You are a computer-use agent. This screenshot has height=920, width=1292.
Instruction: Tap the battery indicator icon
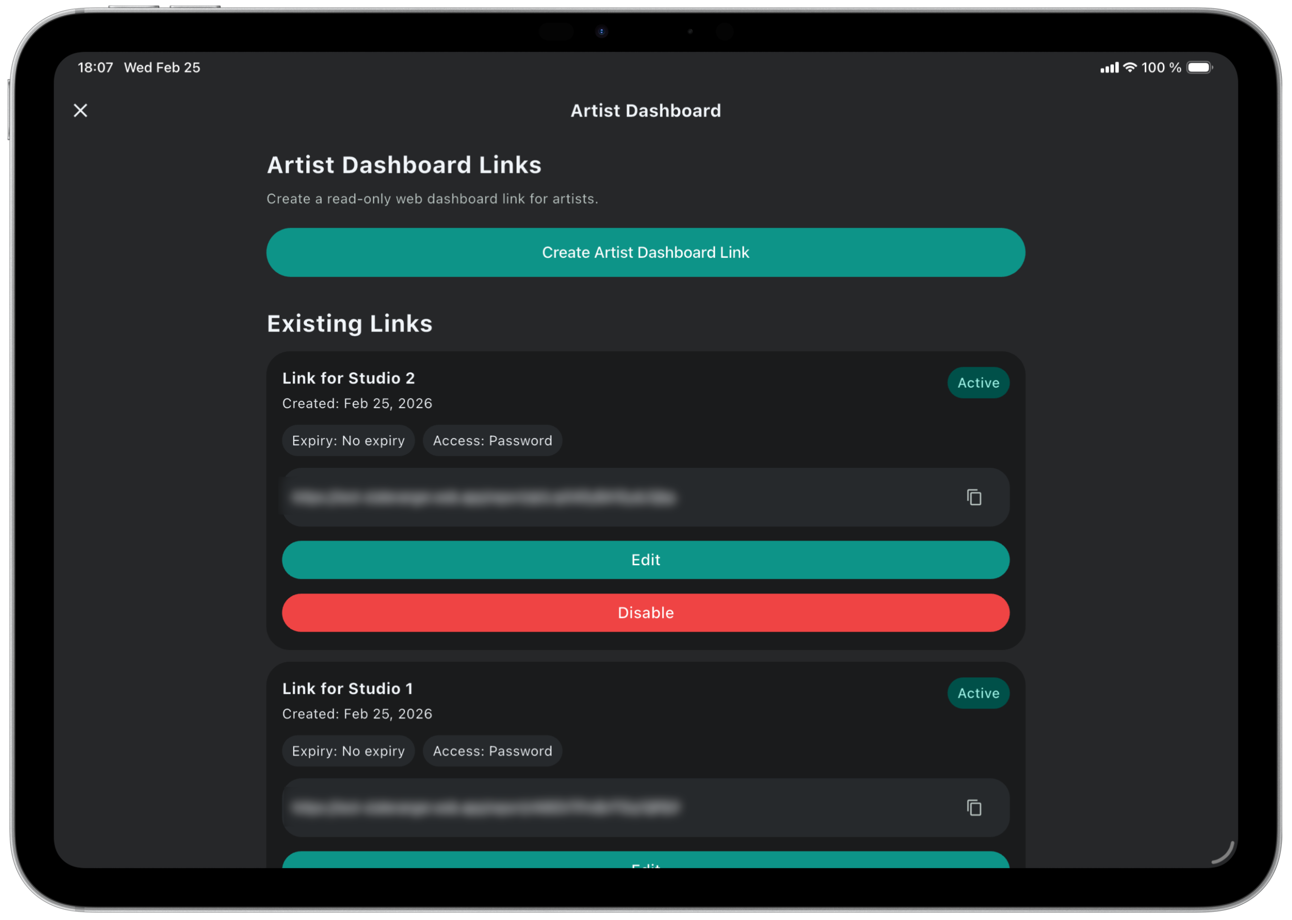click(x=1199, y=68)
